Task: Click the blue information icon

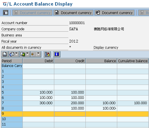Action: pyautogui.click(x=57, y=54)
